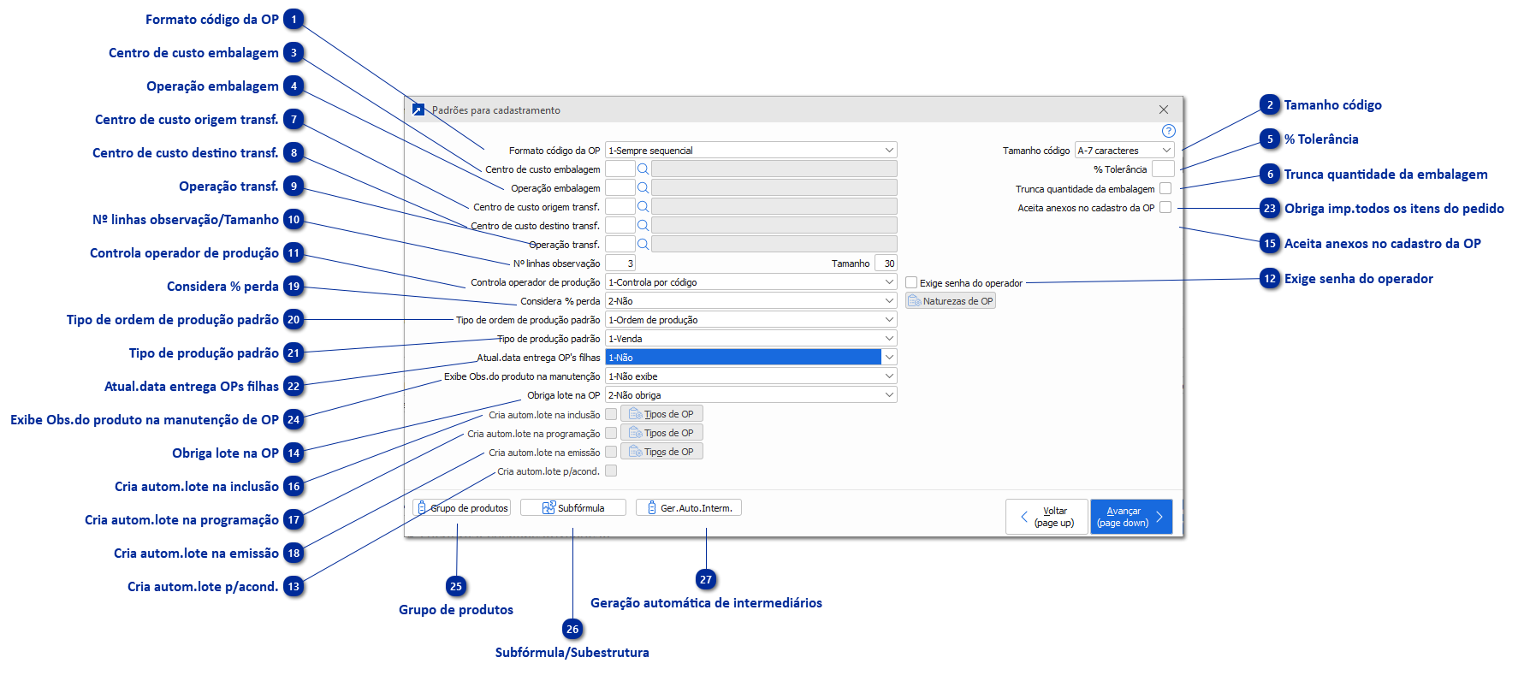This screenshot has width=1518, height=675.
Task: Advance with Avançar (page down)
Action: [x=1131, y=517]
